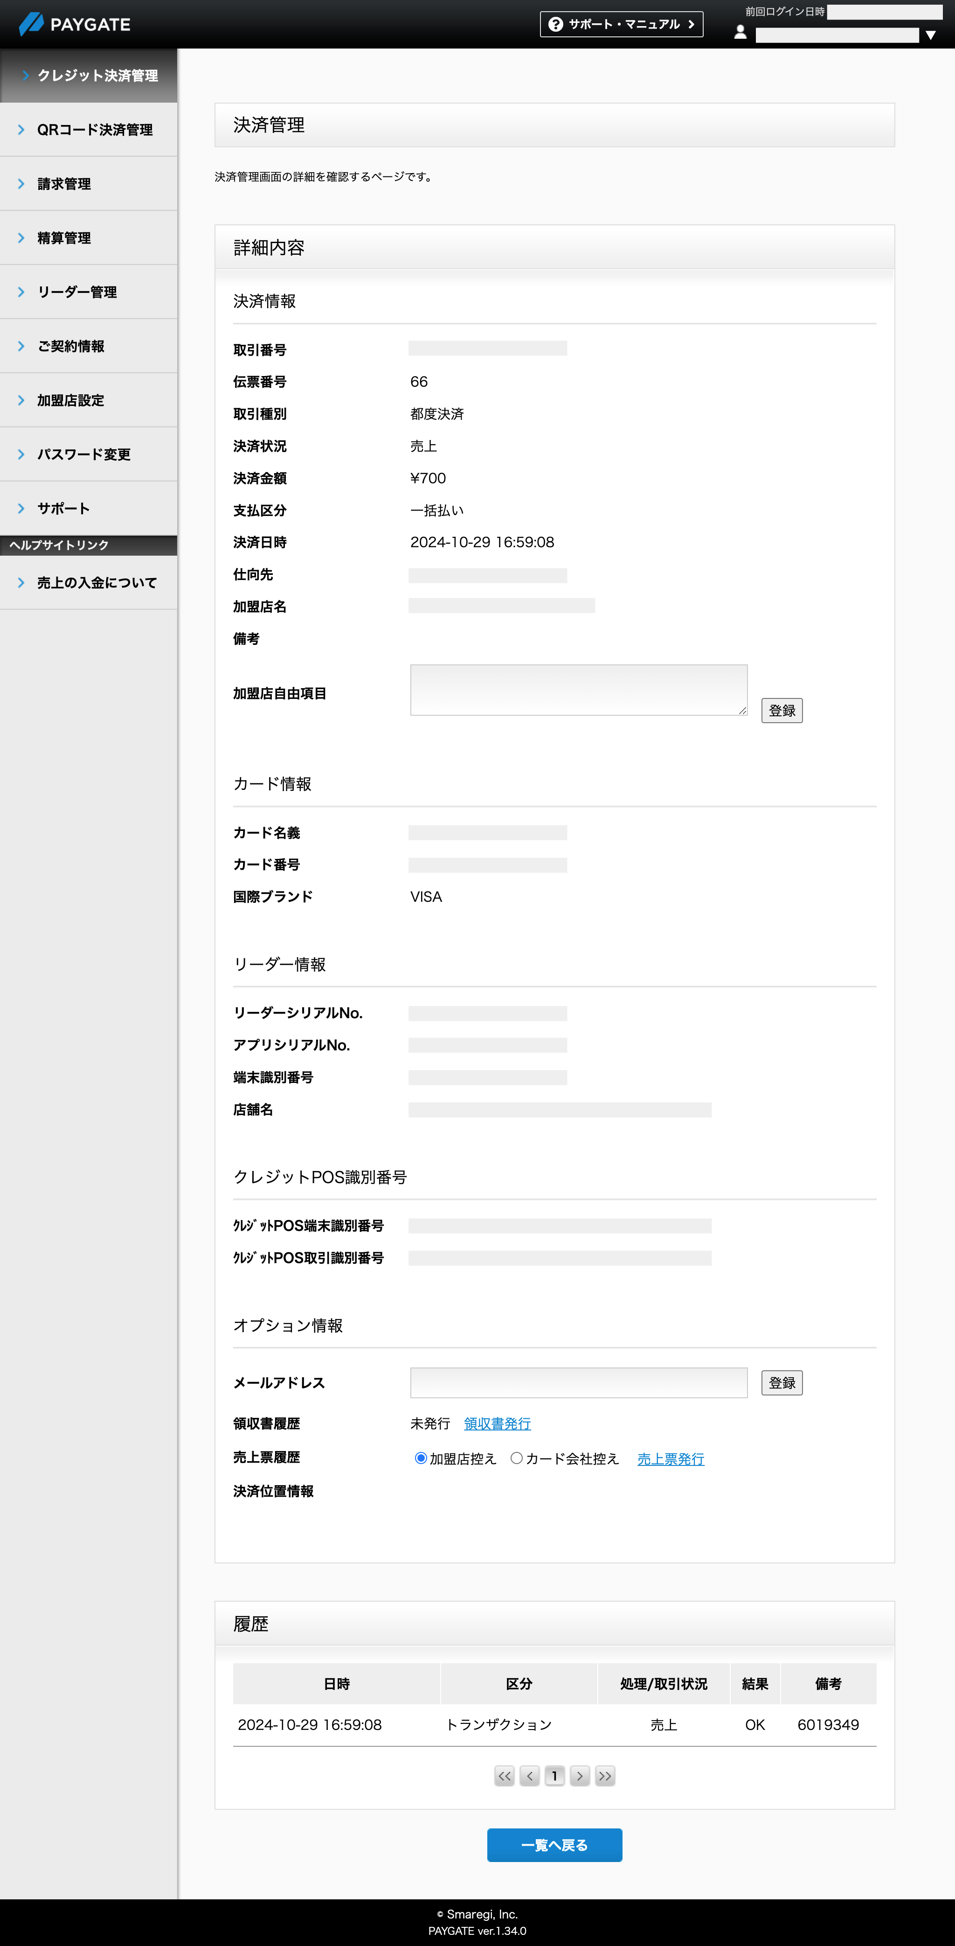Open the 売上の入金について help link

coord(88,582)
